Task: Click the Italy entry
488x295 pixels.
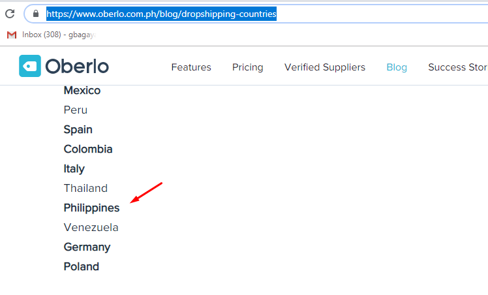Action: (74, 169)
